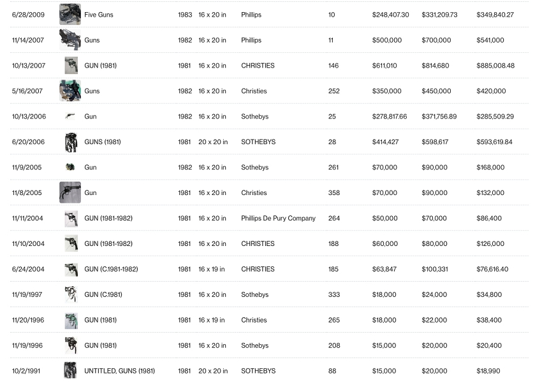Image resolution: width=542 pixels, height=383 pixels.
Task: Click the Guns thumbnail dated 11/14/2007
Action: coord(70,40)
